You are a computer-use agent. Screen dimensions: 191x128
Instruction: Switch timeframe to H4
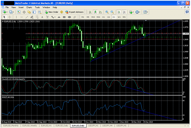tap(108, 17)
